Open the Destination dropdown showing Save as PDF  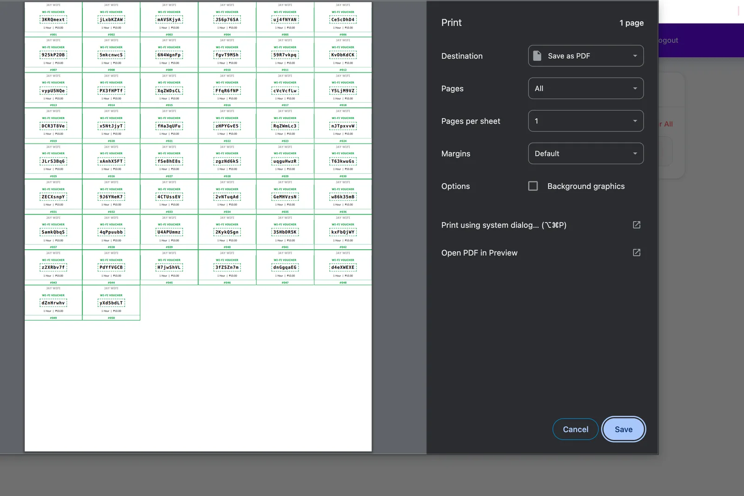(586, 56)
